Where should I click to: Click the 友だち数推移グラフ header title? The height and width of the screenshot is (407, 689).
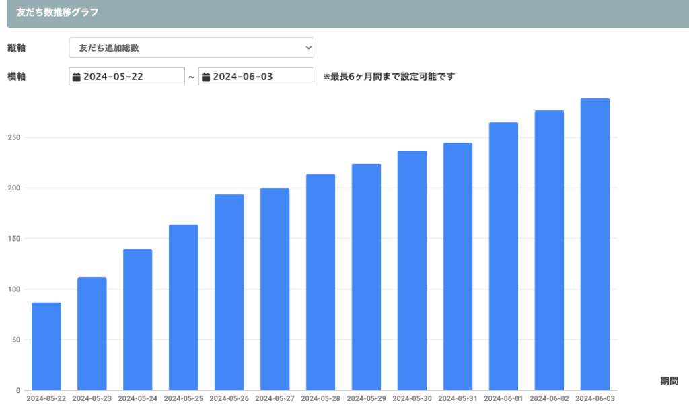[57, 12]
